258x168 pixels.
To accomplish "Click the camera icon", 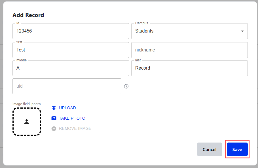I will click(54, 118).
